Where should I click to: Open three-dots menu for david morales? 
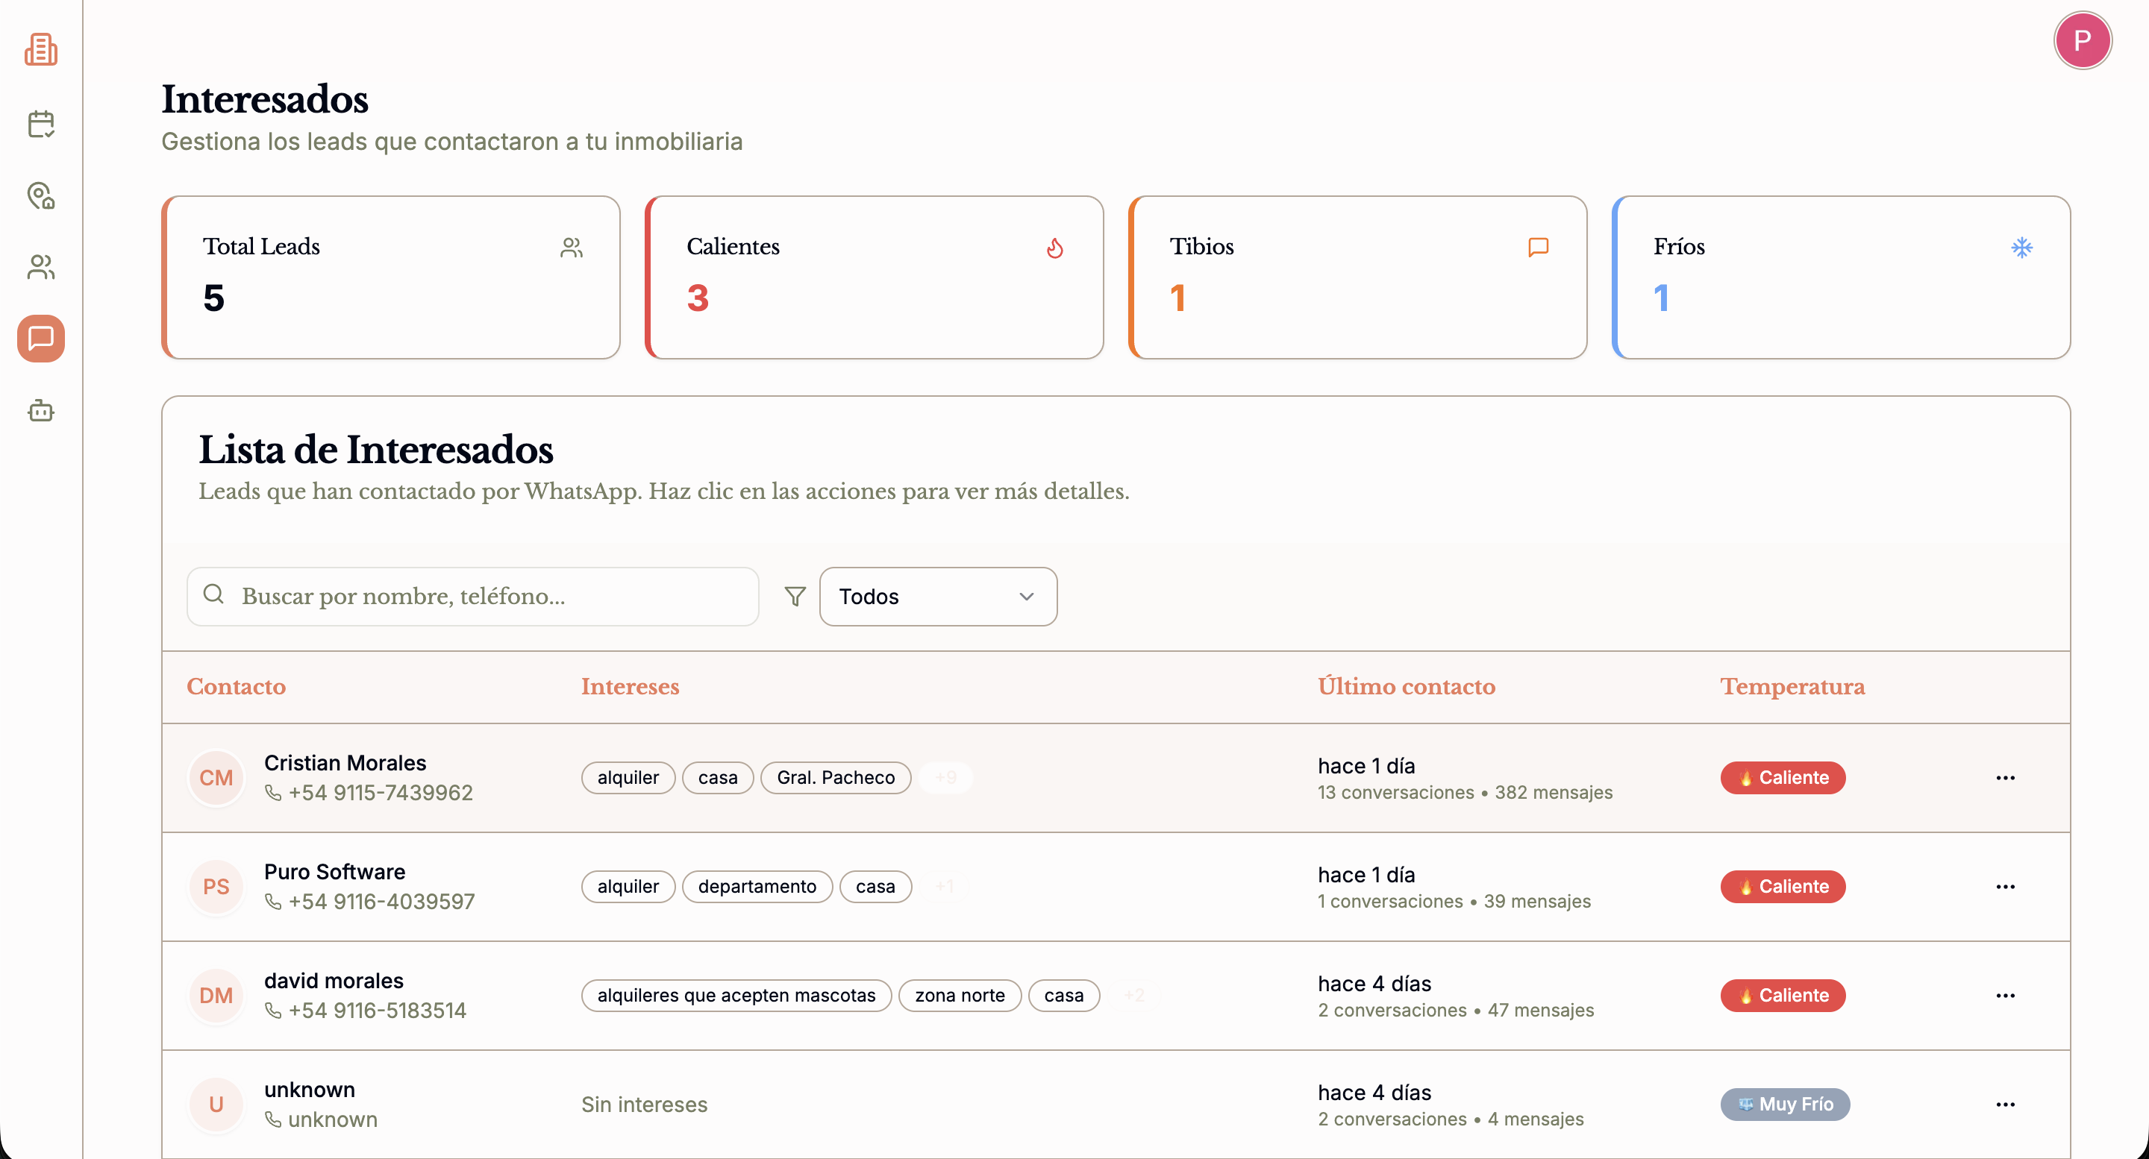click(x=2005, y=996)
